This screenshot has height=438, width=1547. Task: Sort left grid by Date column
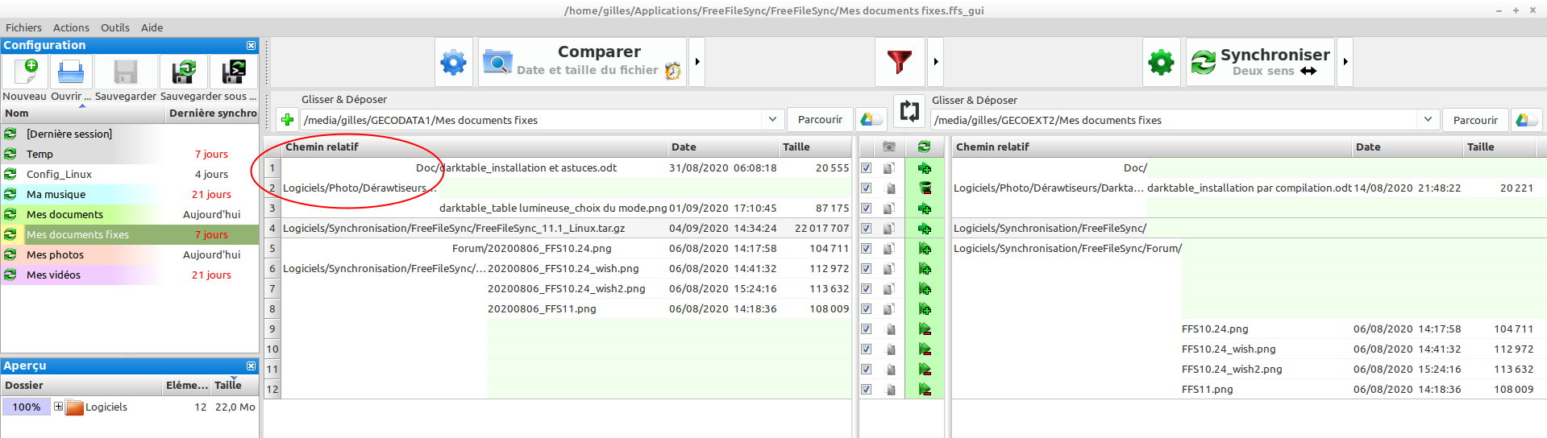[723, 147]
